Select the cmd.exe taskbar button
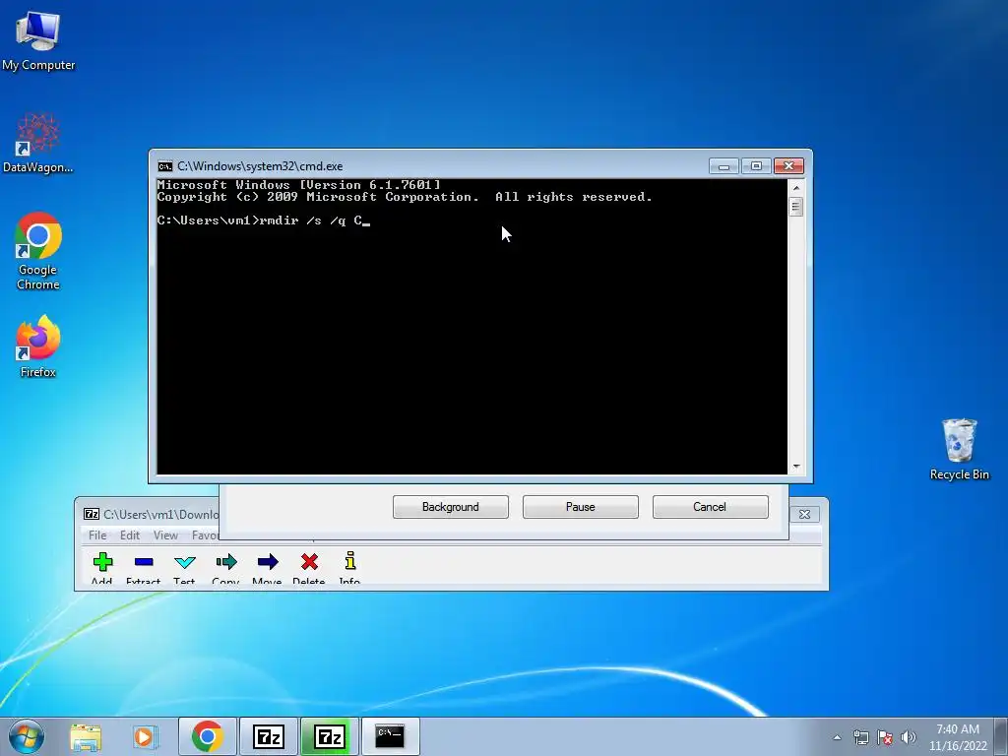Viewport: 1008px width, 756px height. pos(390,736)
